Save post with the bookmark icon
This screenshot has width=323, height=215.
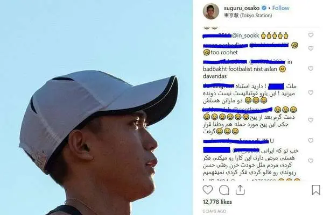coord(316,190)
